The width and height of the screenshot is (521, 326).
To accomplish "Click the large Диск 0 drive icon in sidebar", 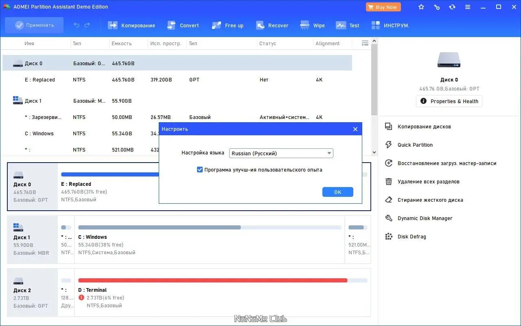I will 449,59.
